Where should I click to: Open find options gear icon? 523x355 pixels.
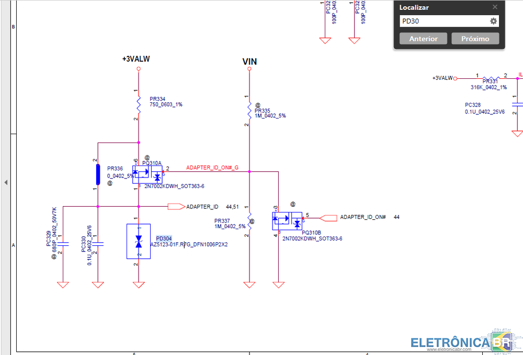(x=493, y=21)
